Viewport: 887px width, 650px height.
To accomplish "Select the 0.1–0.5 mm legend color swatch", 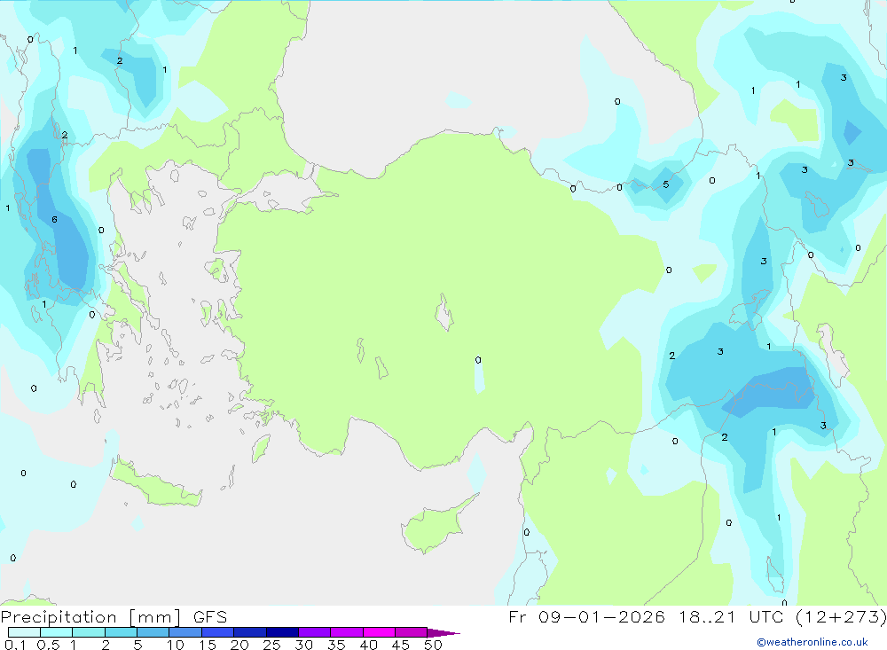I will coord(24,632).
